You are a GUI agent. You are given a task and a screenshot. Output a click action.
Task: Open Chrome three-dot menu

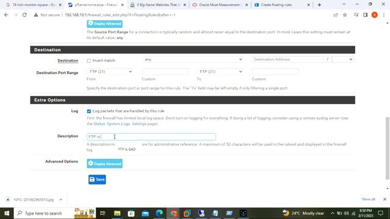click(x=384, y=15)
